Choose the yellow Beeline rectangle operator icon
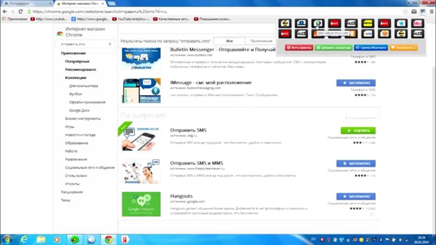This screenshot has width=436, height=245. pos(368,23)
